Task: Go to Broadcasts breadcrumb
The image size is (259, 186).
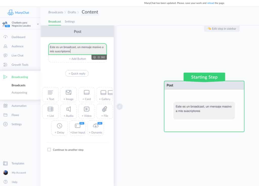Action: pos(56,12)
